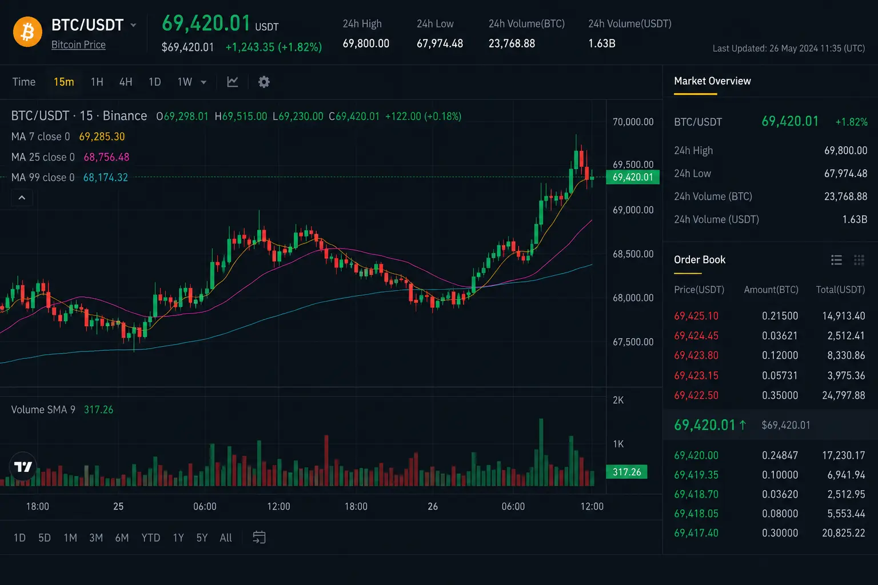Click the +1,243.35 (+1.82%) price change

click(274, 47)
